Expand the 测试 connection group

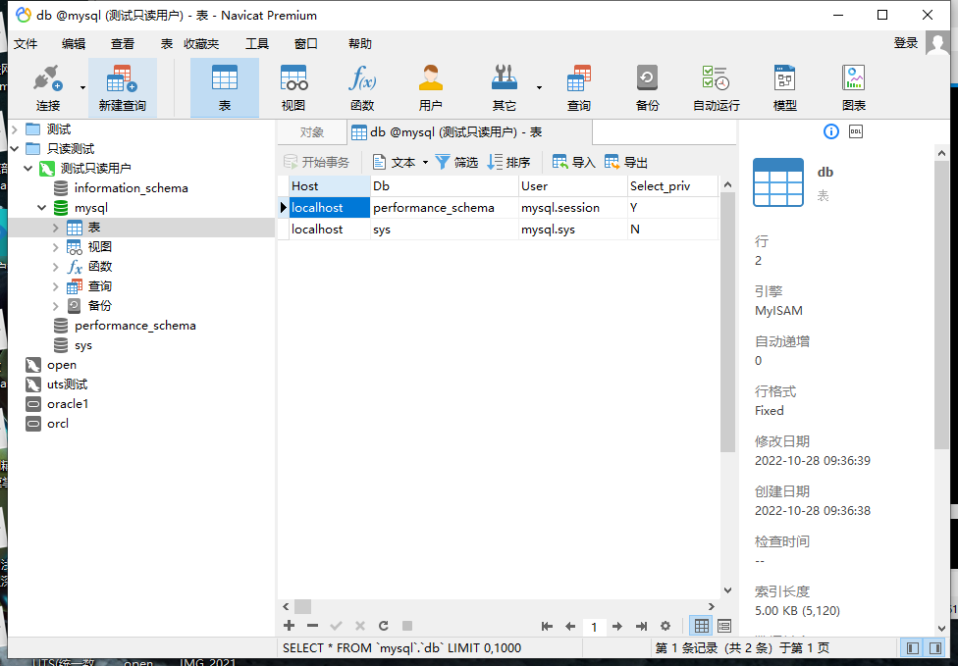coord(15,129)
